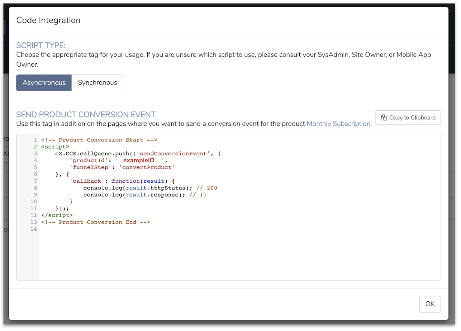Click the console.log(result.httpStatus) line
Image resolution: width=461 pixels, height=331 pixels.
tap(150, 188)
